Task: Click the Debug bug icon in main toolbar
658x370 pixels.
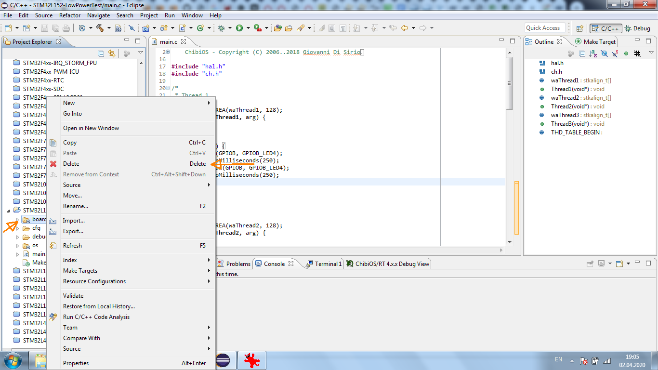Action: (221, 28)
